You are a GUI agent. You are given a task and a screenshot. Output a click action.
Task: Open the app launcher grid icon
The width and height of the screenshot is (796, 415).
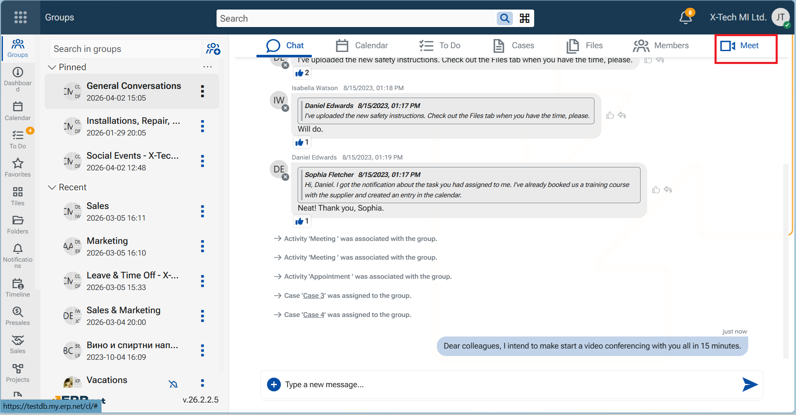point(20,17)
